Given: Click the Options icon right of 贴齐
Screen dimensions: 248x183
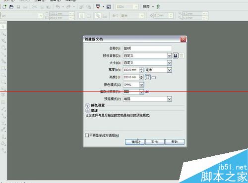Looking at the screenshot, I should (158, 7).
